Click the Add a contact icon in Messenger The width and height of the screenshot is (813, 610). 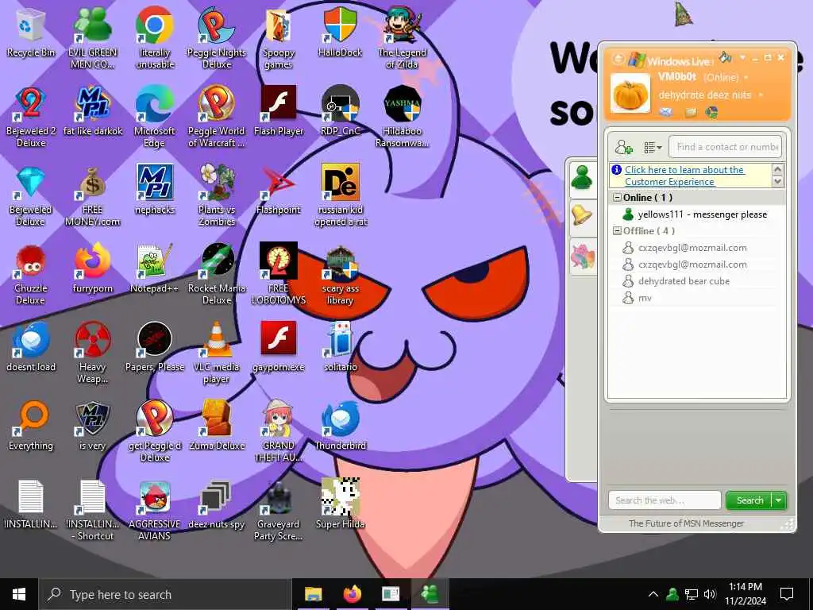tap(623, 147)
